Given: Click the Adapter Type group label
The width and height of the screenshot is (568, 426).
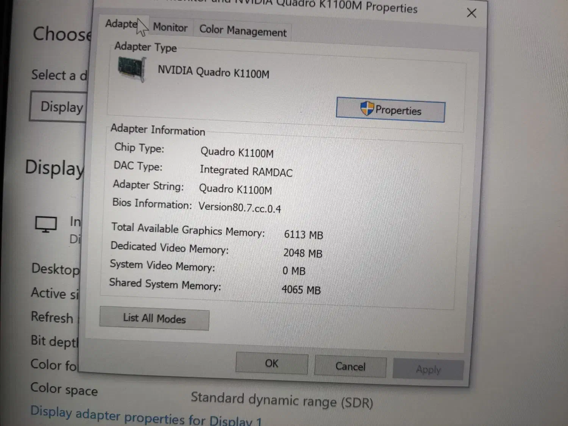Looking at the screenshot, I should (x=146, y=47).
